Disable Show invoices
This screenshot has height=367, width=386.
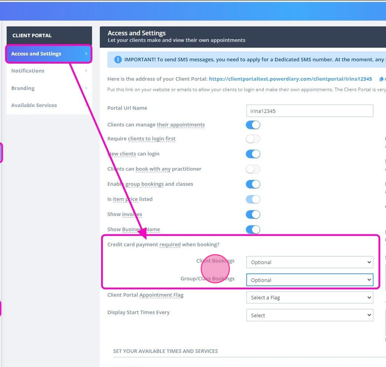point(253,214)
